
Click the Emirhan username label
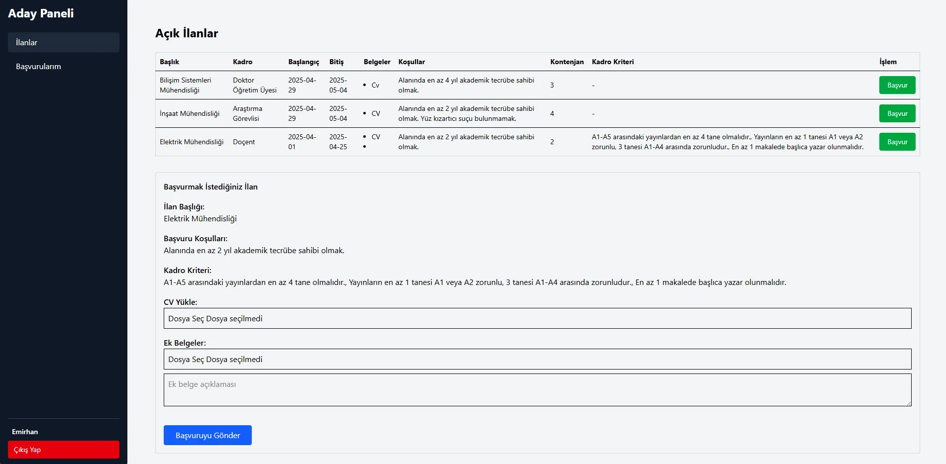click(25, 432)
